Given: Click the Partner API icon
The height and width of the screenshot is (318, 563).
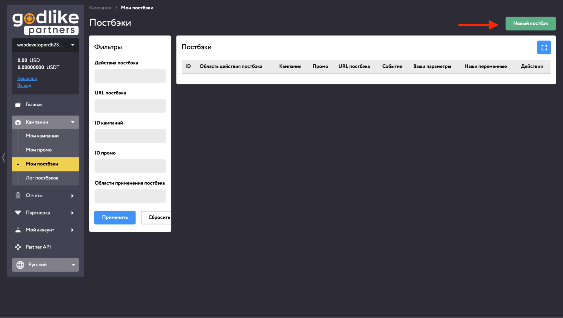Looking at the screenshot, I should [18, 247].
